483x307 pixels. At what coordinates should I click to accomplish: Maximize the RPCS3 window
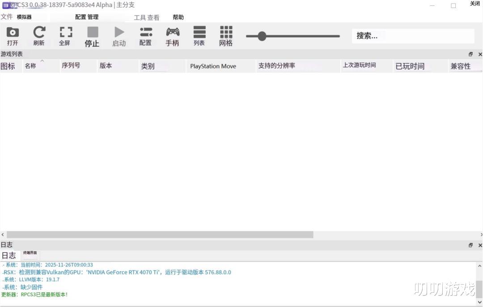click(x=453, y=5)
